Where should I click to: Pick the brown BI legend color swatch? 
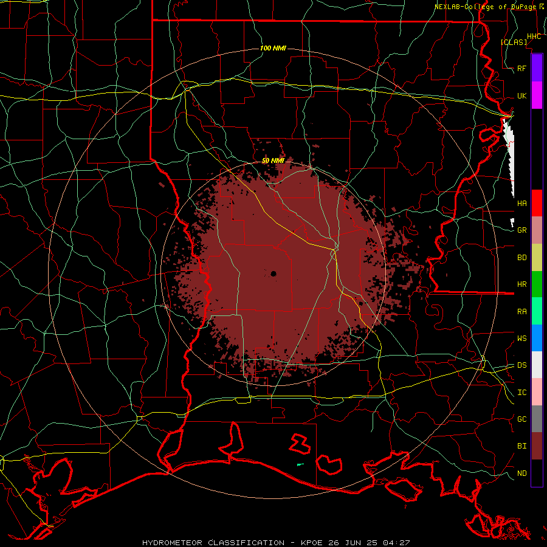(537, 446)
